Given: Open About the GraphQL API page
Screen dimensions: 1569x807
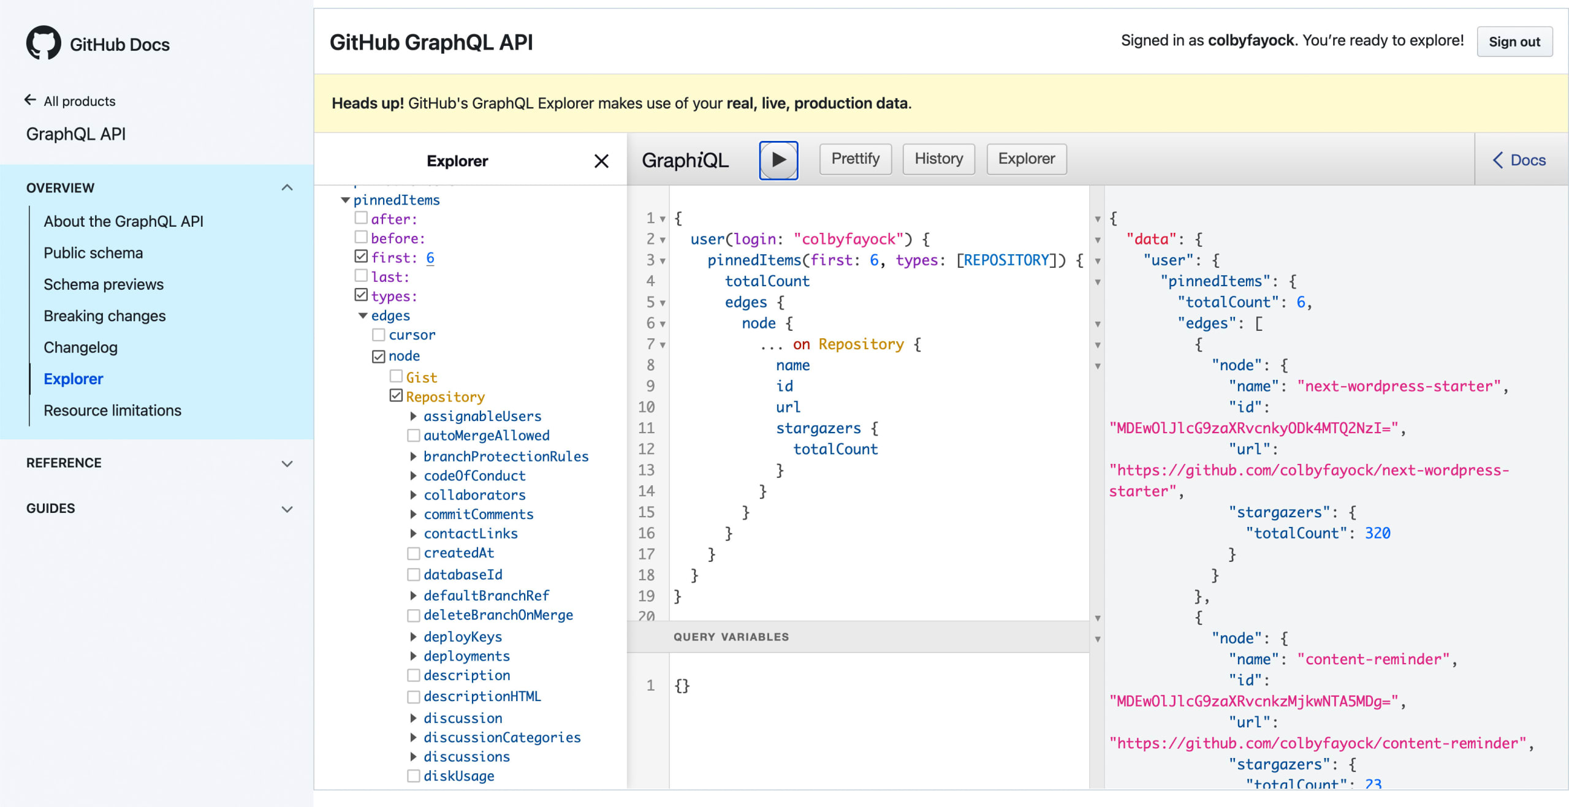Looking at the screenshot, I should click(123, 221).
